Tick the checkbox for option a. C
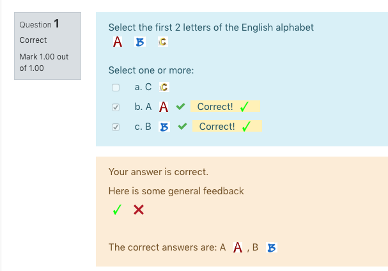Screen dimensions: 388x271 116,88
